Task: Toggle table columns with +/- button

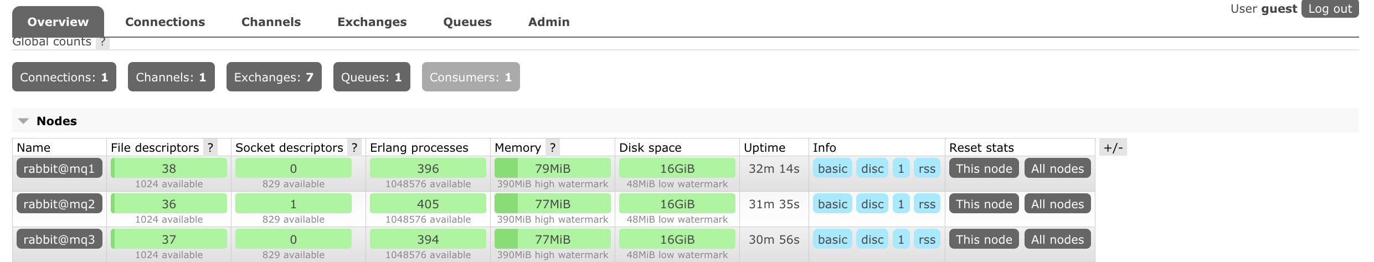Action: (x=1113, y=147)
